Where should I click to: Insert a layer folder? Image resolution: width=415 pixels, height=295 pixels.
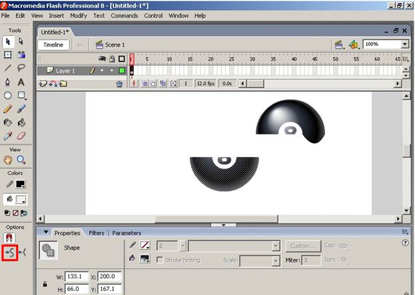63,84
